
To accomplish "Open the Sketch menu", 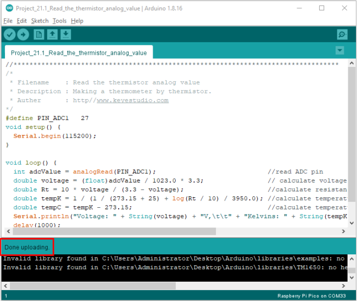I will [40, 21].
